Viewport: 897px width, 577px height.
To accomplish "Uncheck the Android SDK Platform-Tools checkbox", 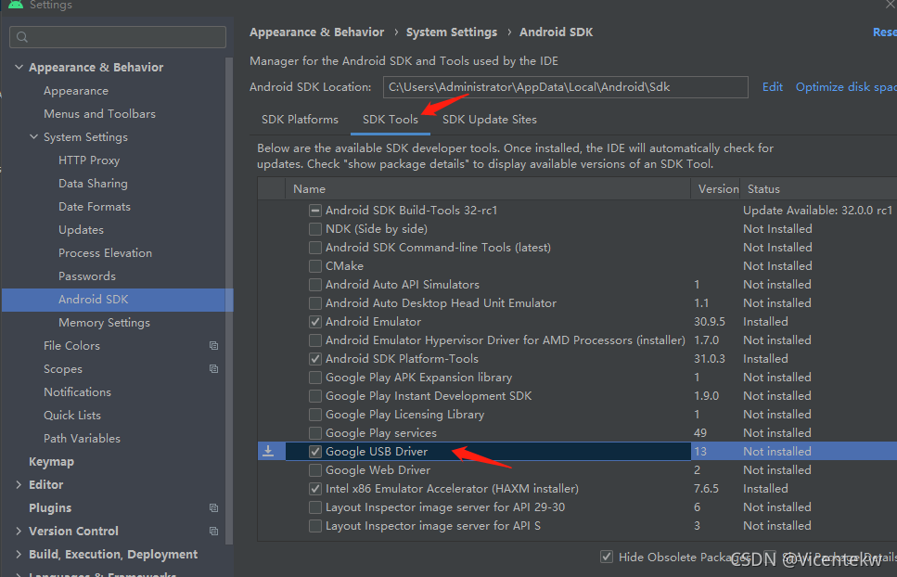I will (314, 359).
